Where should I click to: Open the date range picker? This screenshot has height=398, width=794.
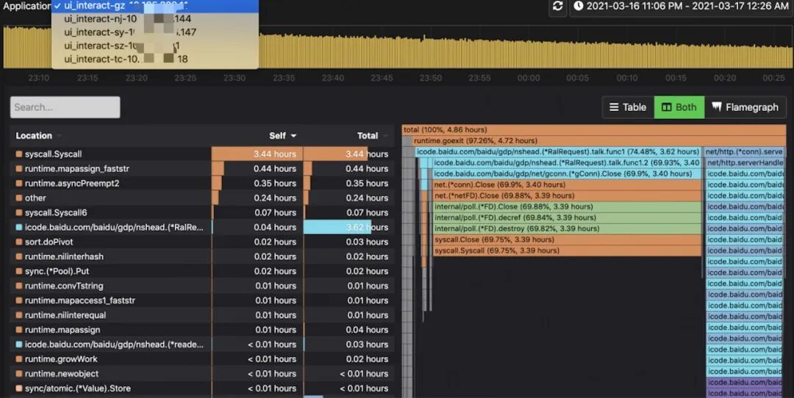681,6
